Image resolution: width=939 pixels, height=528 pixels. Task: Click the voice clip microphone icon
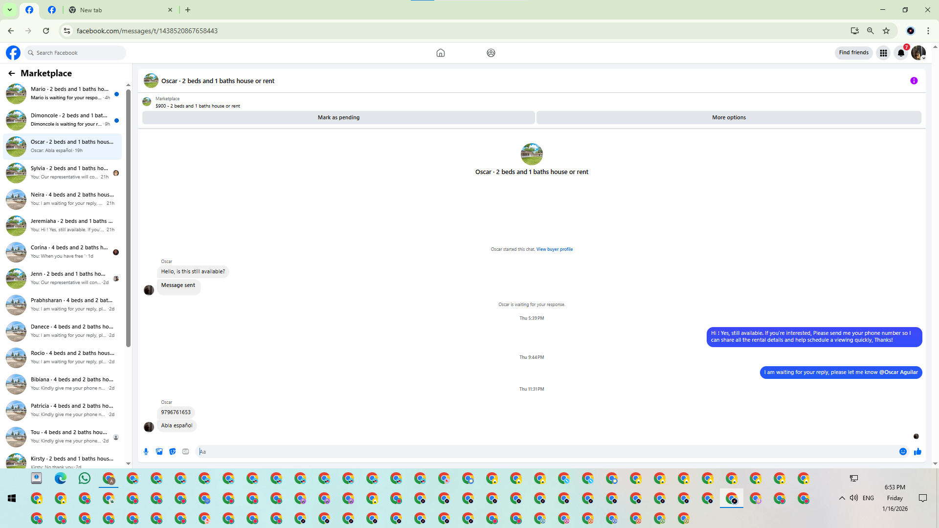(146, 452)
